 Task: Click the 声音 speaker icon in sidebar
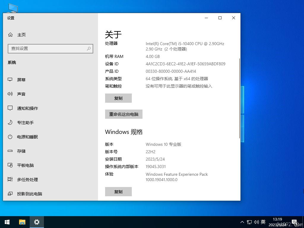pyautogui.click(x=10, y=94)
